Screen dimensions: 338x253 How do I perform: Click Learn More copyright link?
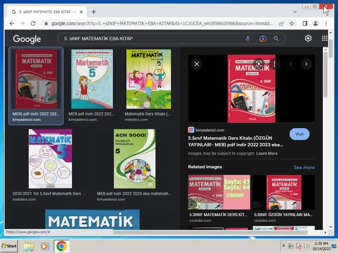pos(267,154)
